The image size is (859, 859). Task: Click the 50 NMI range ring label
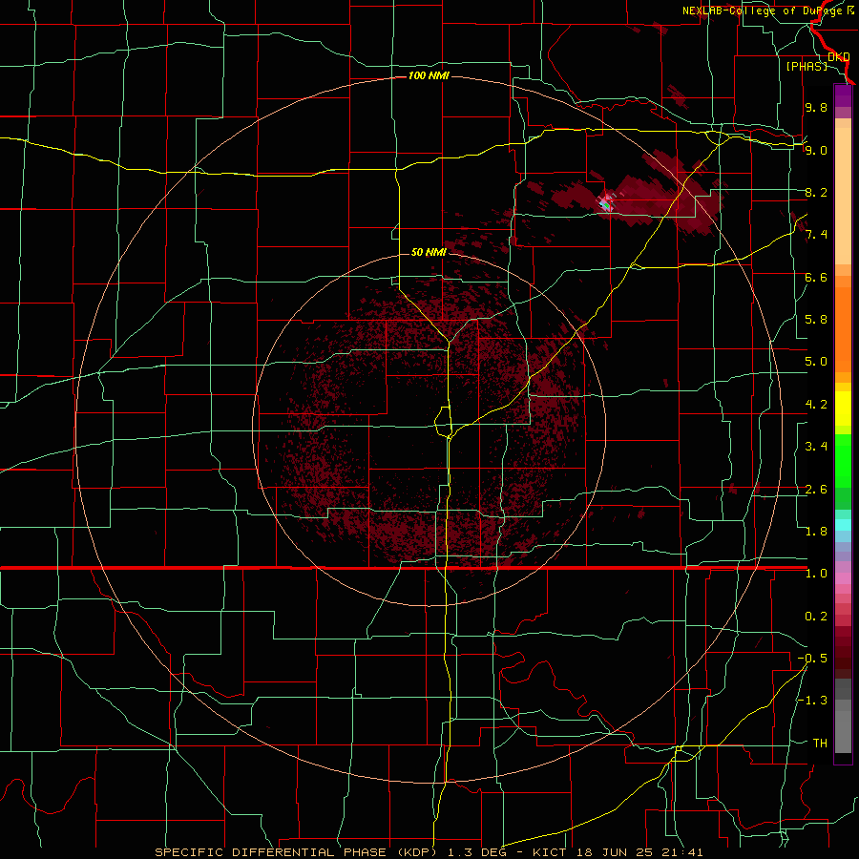[x=429, y=252]
